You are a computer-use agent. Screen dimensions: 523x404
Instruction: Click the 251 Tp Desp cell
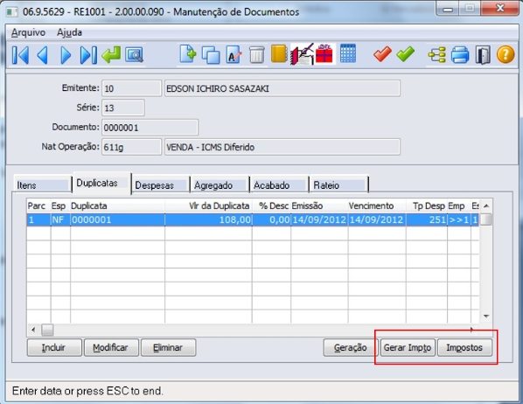[427, 219]
